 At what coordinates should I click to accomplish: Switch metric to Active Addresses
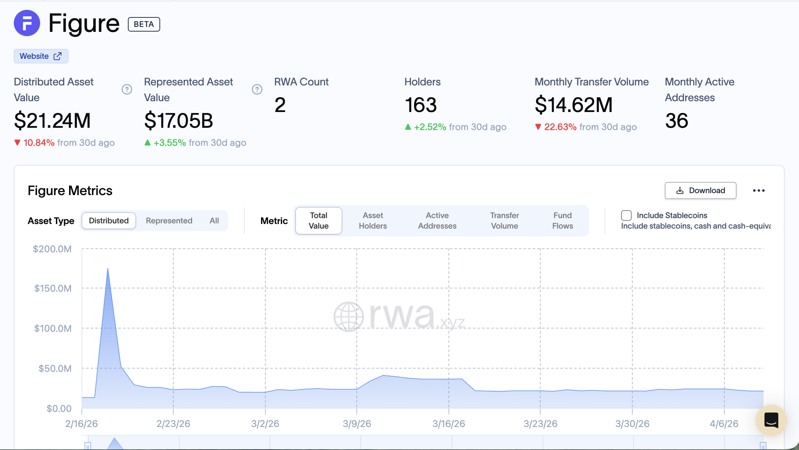pyautogui.click(x=437, y=221)
